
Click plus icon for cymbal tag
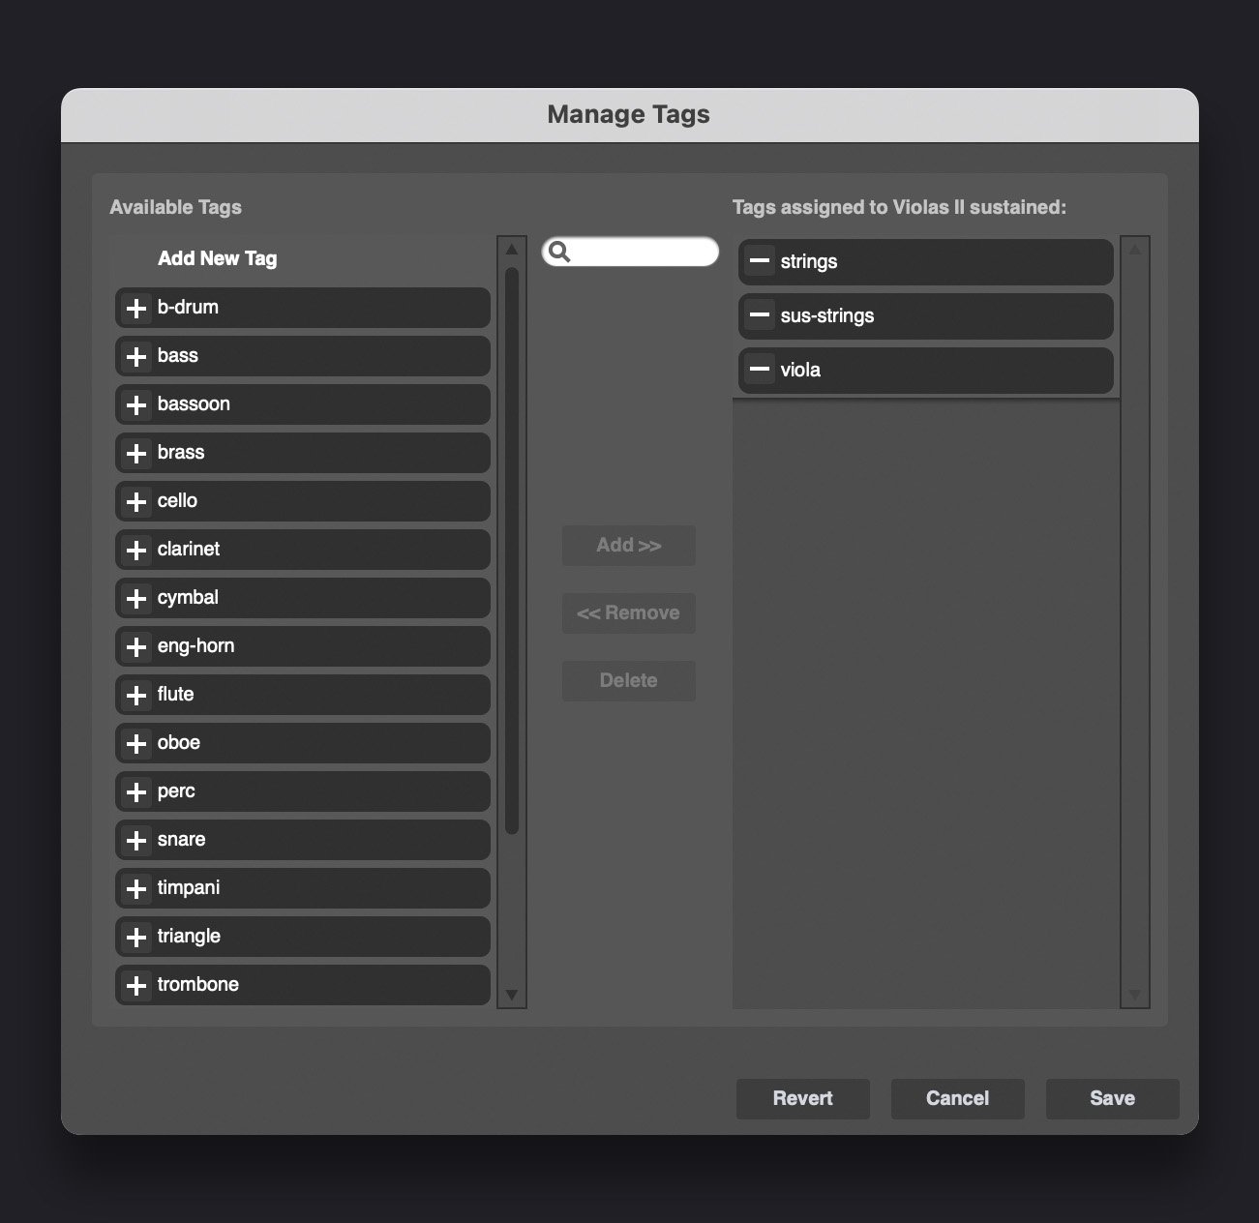tap(136, 598)
